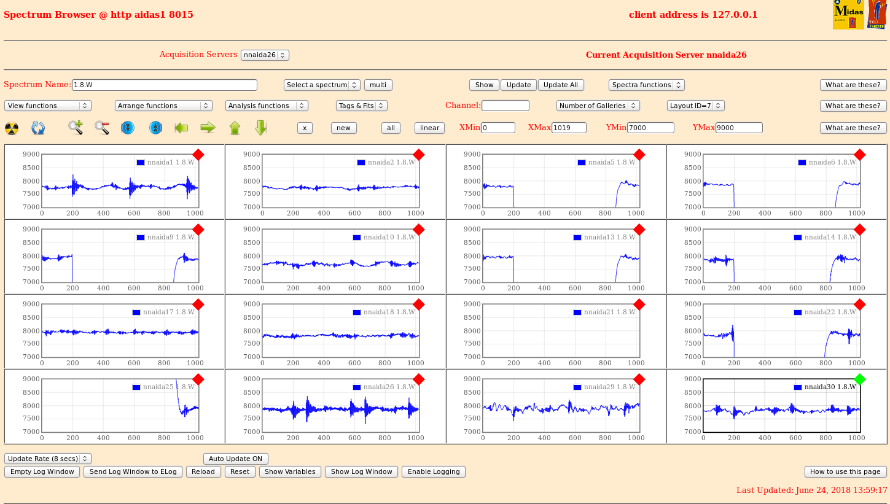Click red diamond on nnaida29 plot
Screen dimensions: 890x504
639,379
